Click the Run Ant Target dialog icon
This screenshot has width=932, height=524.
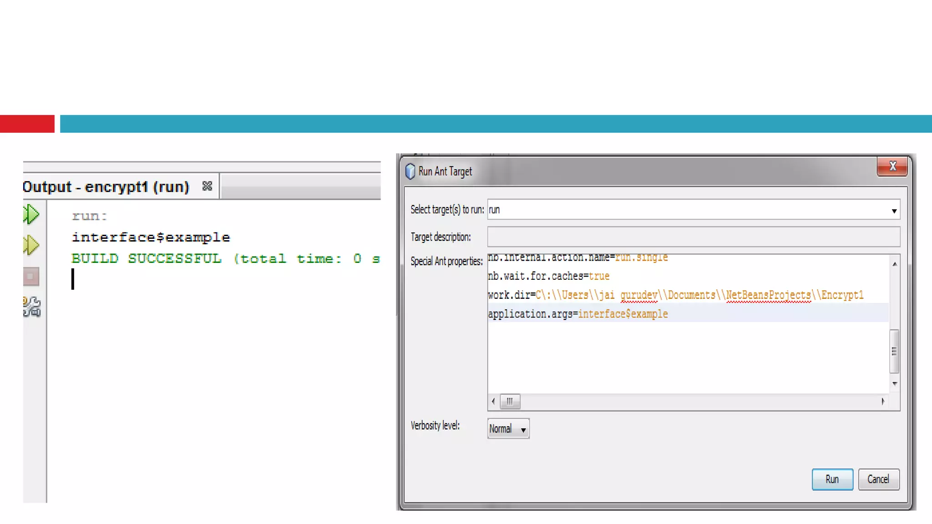410,171
